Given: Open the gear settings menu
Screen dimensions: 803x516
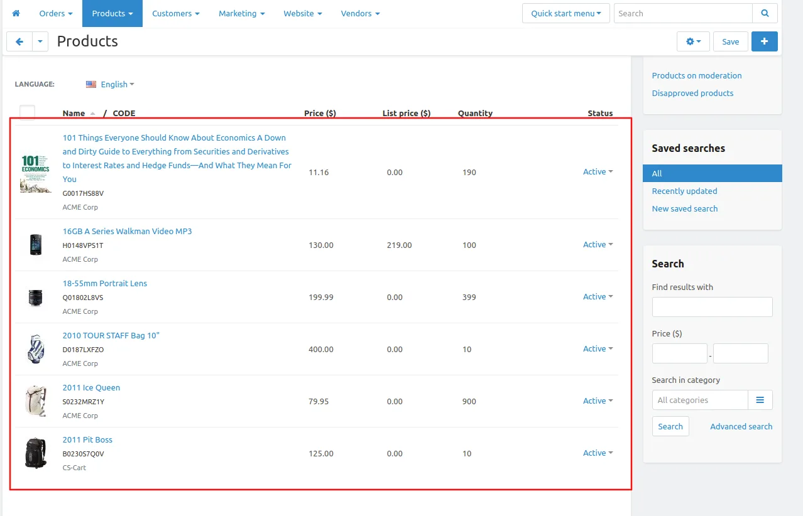Looking at the screenshot, I should tap(693, 41).
